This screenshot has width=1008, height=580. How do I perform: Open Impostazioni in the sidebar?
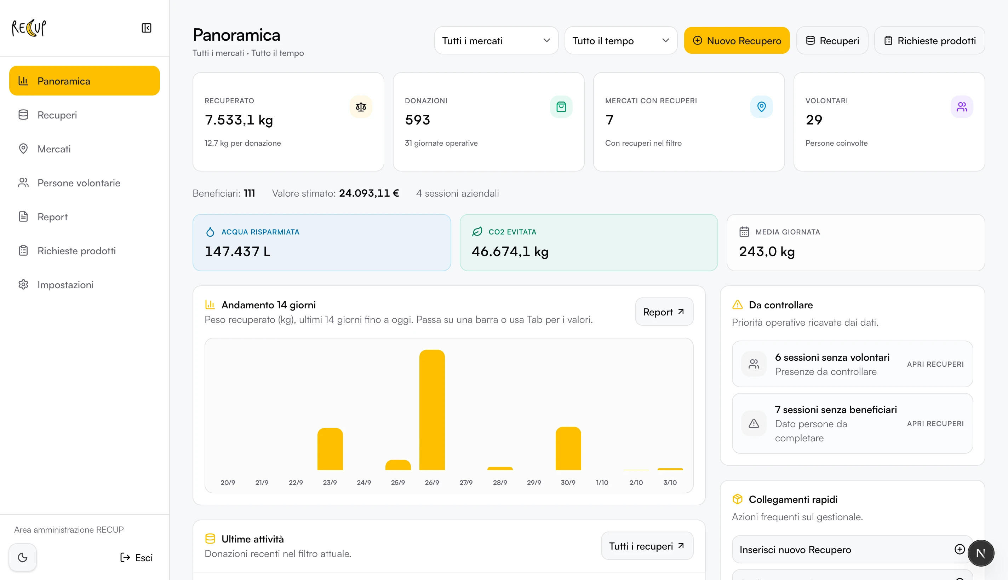point(85,285)
